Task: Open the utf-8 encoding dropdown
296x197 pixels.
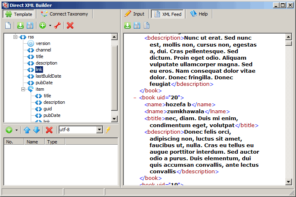Action: 99,130
